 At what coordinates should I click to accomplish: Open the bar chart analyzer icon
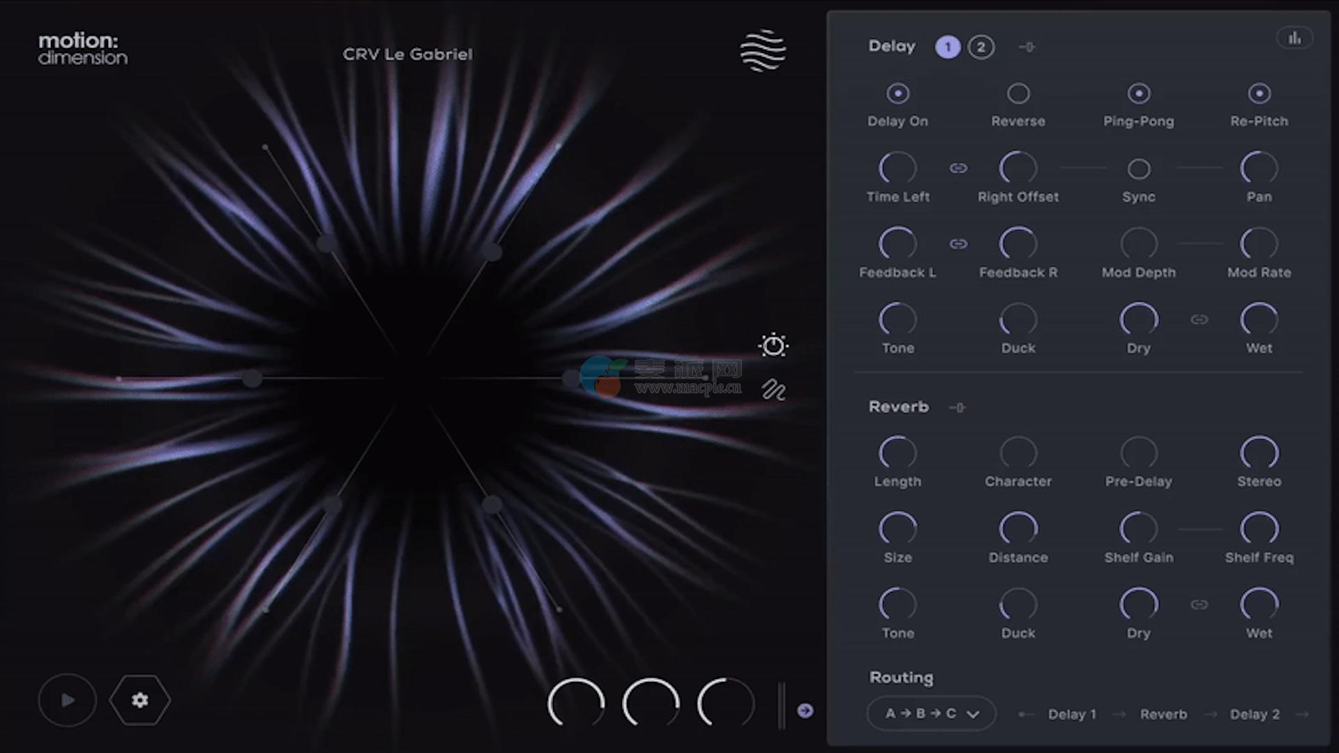1294,38
